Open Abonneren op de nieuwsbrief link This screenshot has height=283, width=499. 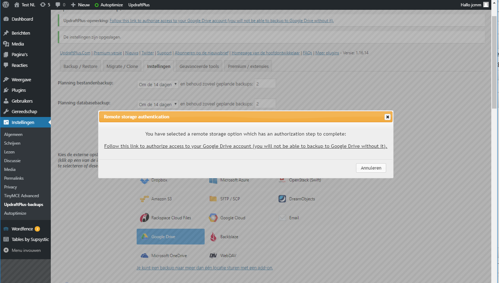(x=201, y=53)
